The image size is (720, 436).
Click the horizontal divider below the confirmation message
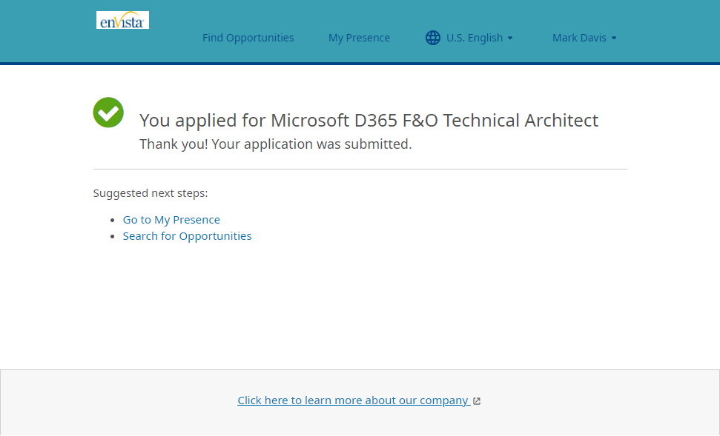pos(360,170)
